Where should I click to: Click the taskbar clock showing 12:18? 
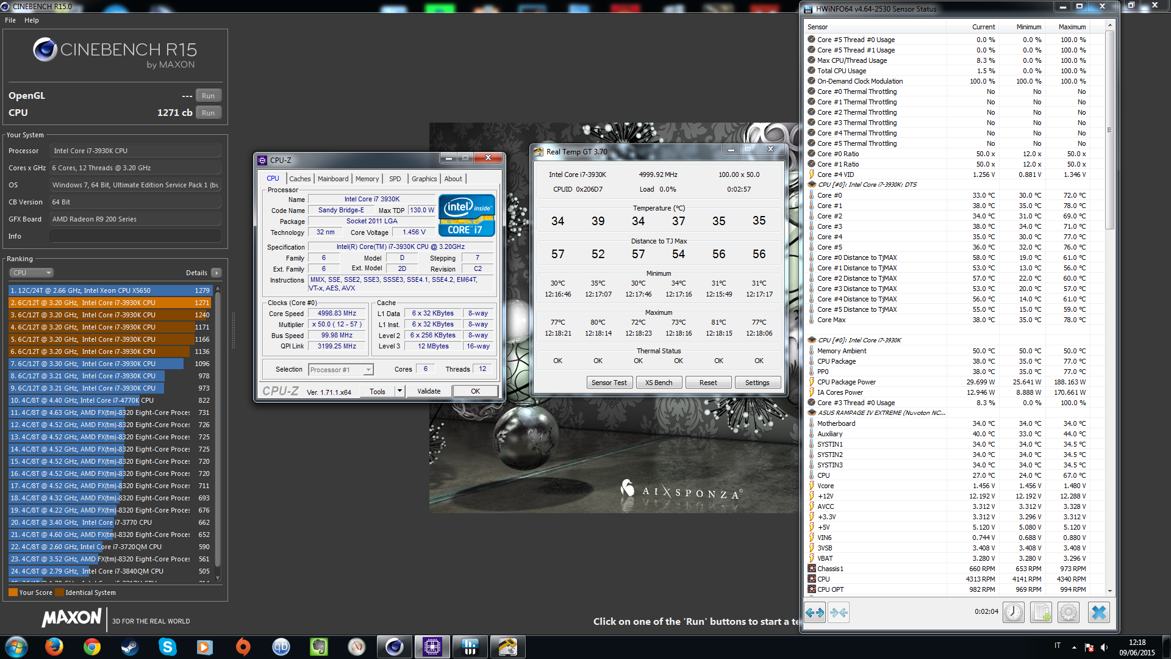[1137, 643]
